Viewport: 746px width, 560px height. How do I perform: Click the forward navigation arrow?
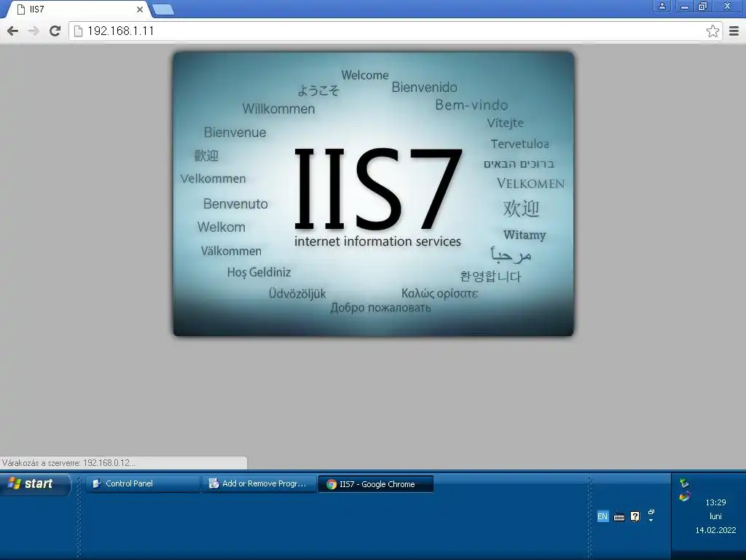(x=34, y=31)
